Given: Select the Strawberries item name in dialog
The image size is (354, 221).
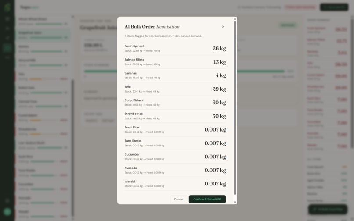Looking at the screenshot, I should (x=134, y=114).
